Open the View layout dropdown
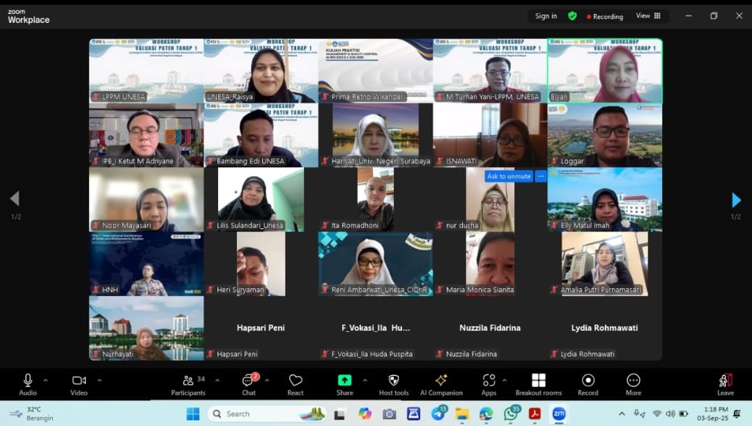 (647, 16)
